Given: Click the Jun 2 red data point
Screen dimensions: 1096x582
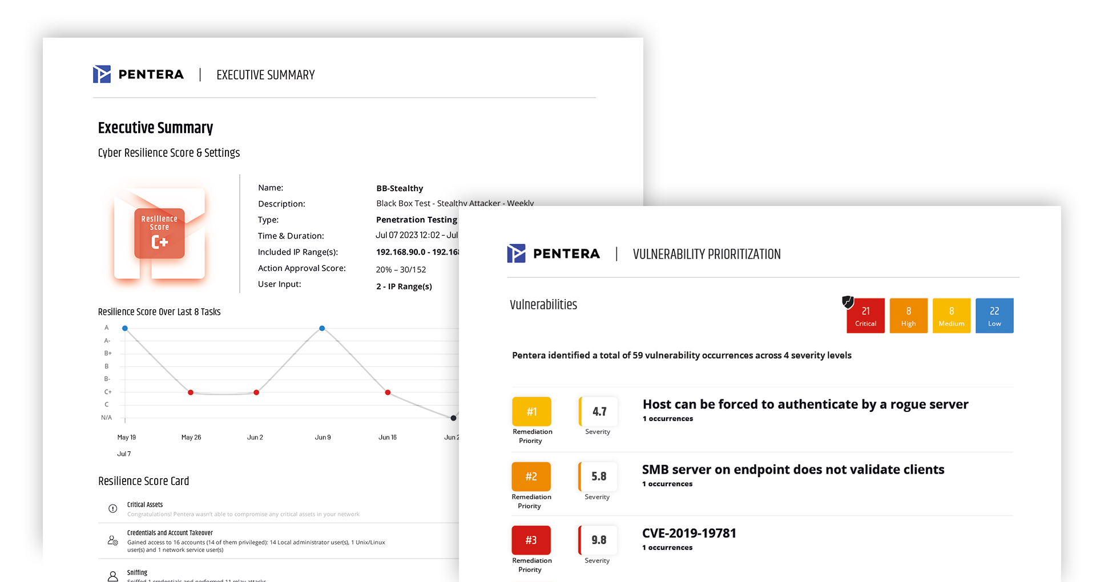Looking at the screenshot, I should (256, 393).
